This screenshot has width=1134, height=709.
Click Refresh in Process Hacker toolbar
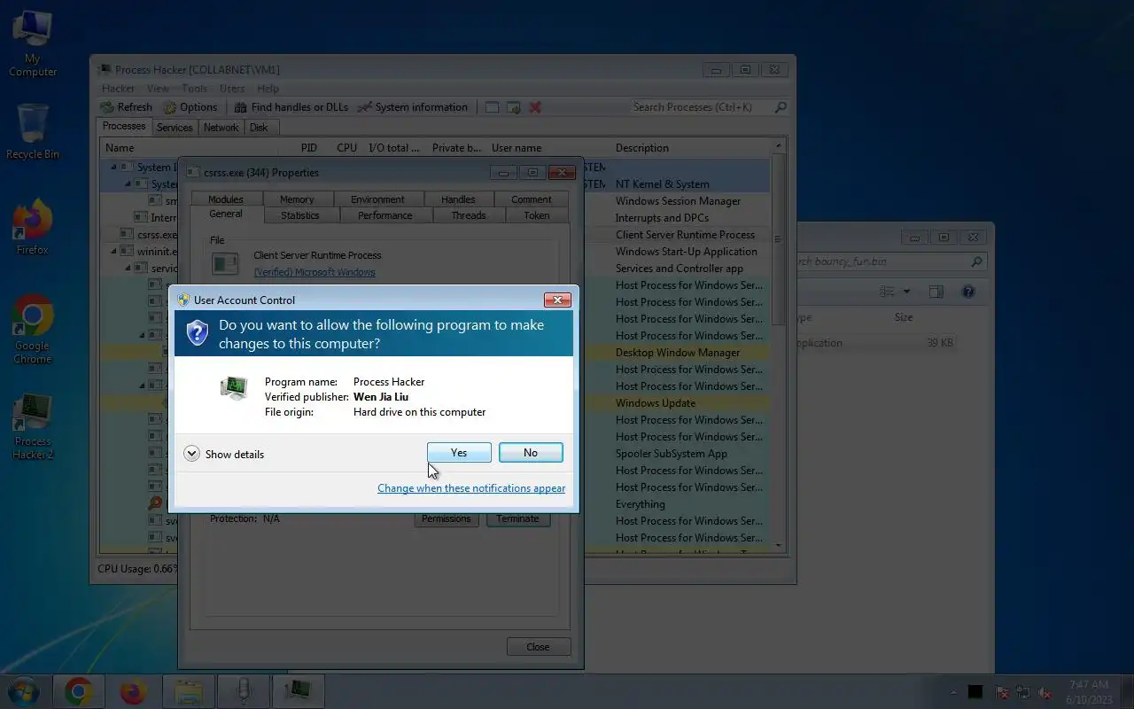(x=126, y=107)
